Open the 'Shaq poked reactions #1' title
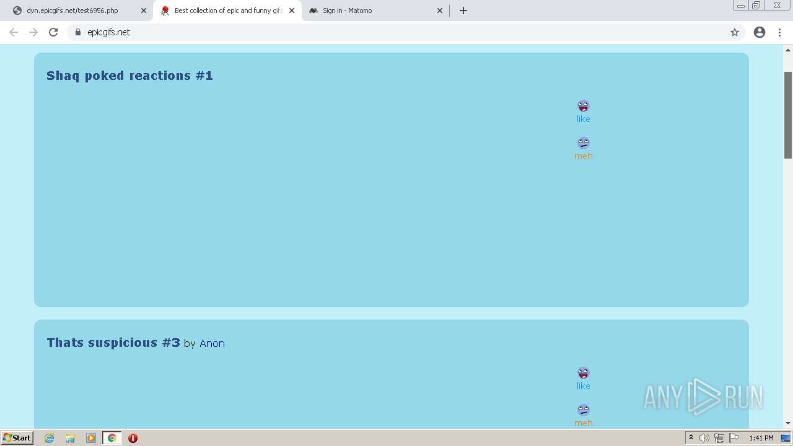Screen dimensions: 793x446 [129, 76]
